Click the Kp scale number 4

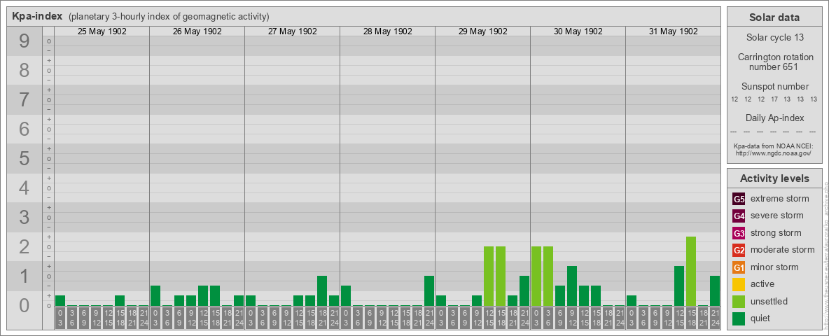tap(25, 188)
